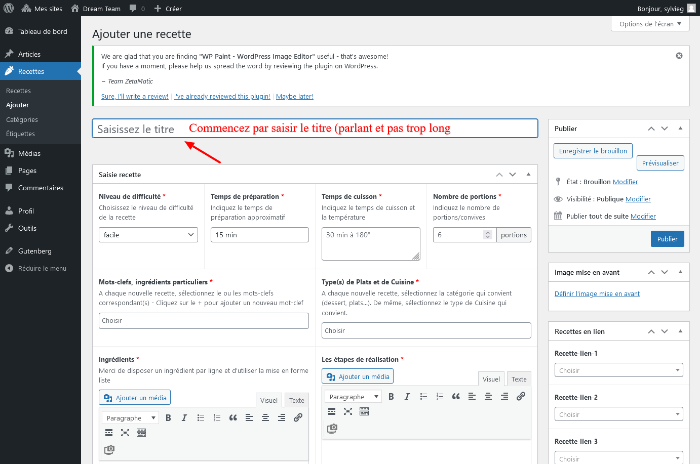Image resolution: width=700 pixels, height=464 pixels.
Task: Open the Recette-lien-1 Choisir dropdown
Action: [618, 370]
